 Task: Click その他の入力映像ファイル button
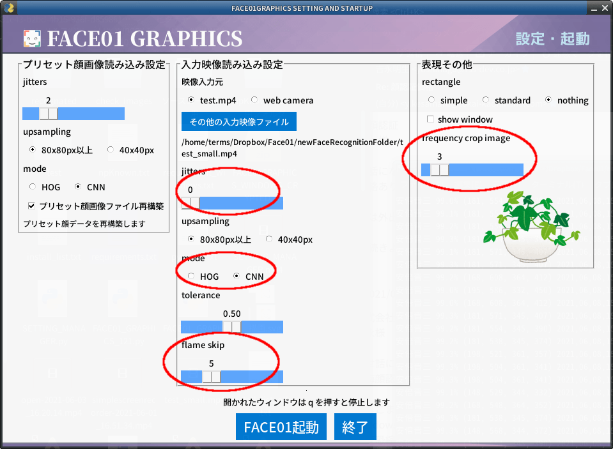(x=239, y=121)
